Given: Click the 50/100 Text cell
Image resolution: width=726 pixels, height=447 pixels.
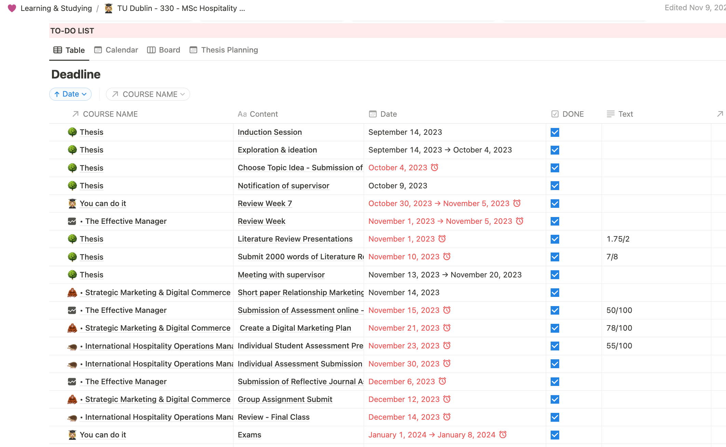Looking at the screenshot, I should 619,310.
